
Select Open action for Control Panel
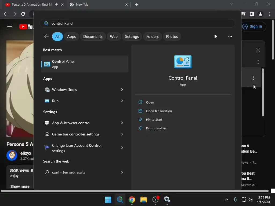[x=150, y=102]
